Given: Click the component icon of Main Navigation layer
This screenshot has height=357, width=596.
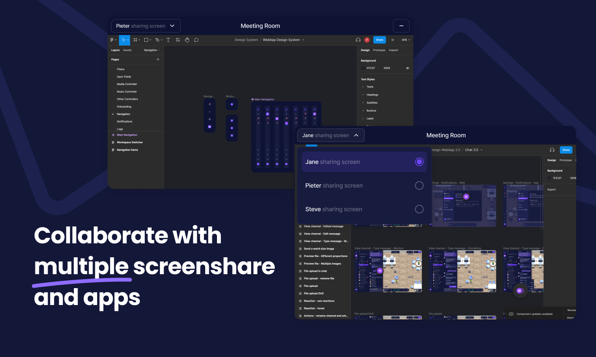Looking at the screenshot, I should tap(113, 135).
